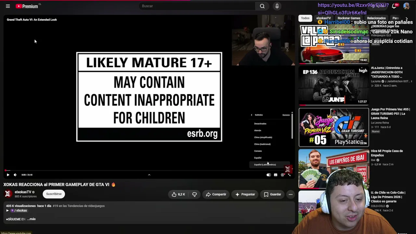This screenshot has height=234, width=416.
Task: Open 'Juego Por Primera Vez #05' title
Action: coord(391,114)
